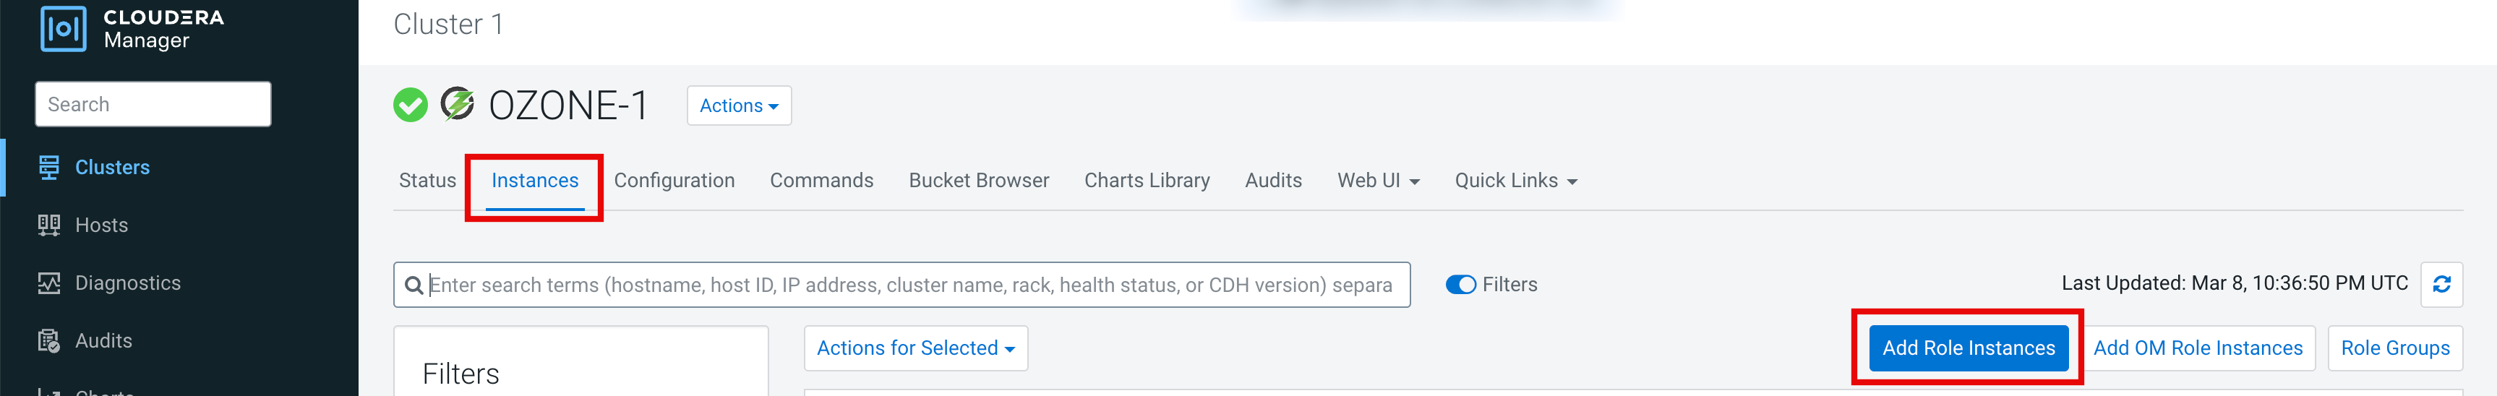The image size is (2497, 396).
Task: Expand the Web UI dropdown
Action: pyautogui.click(x=1377, y=181)
